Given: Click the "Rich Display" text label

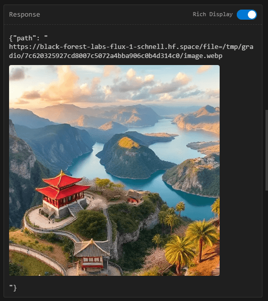Looking at the screenshot, I should (x=213, y=15).
